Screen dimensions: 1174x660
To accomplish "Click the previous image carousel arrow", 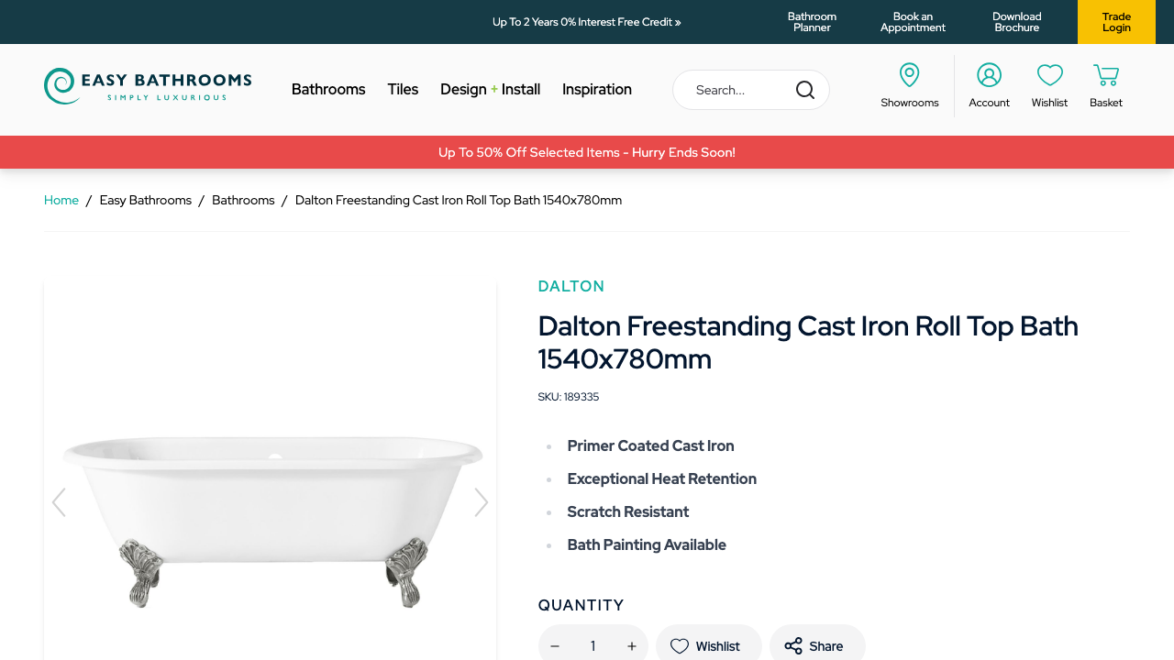I will point(60,502).
